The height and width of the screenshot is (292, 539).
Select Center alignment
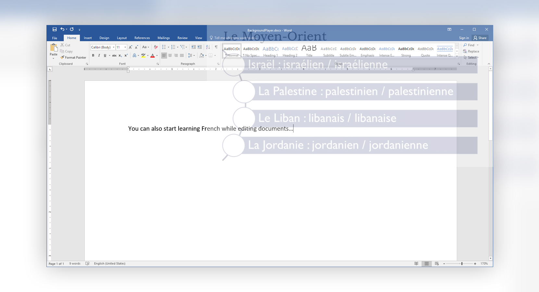click(x=170, y=55)
